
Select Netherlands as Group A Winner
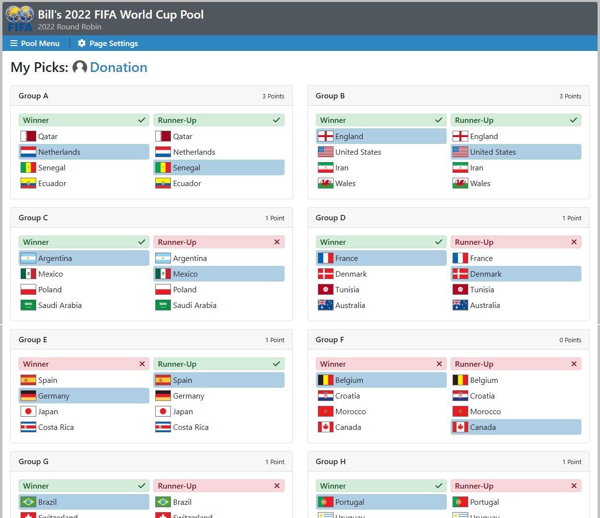pos(84,152)
